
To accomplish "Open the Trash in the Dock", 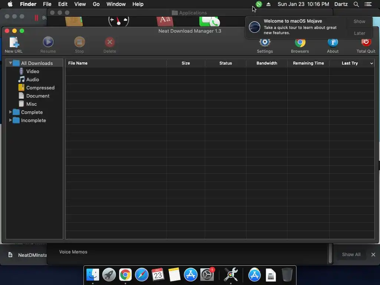I will [x=287, y=275].
